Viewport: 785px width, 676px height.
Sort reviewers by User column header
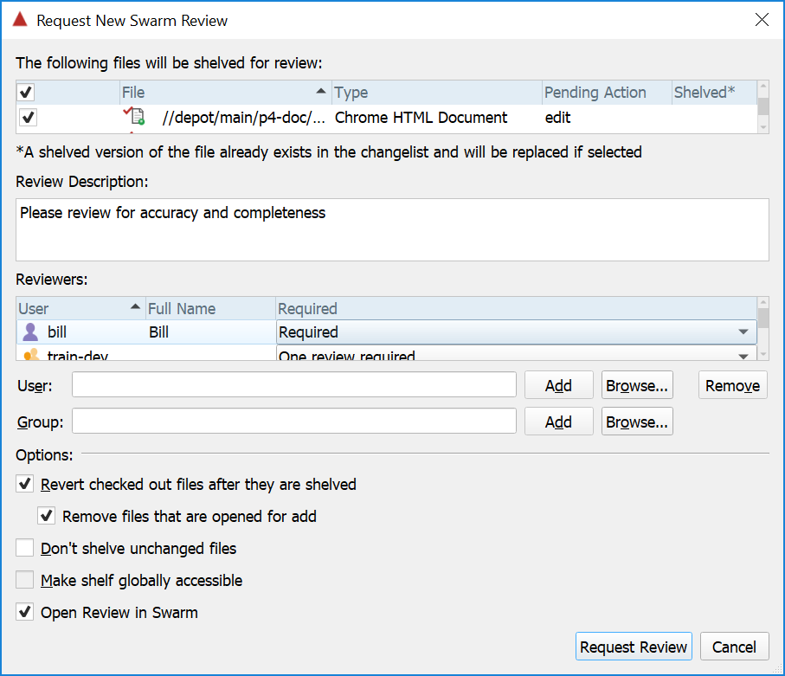[x=78, y=309]
